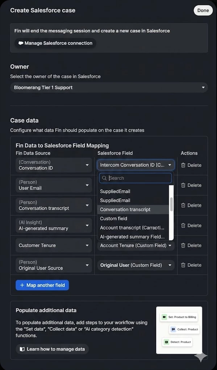The width and height of the screenshot is (217, 370).
Task: Open the Conversation ID data source dropdown
Action: point(54,165)
